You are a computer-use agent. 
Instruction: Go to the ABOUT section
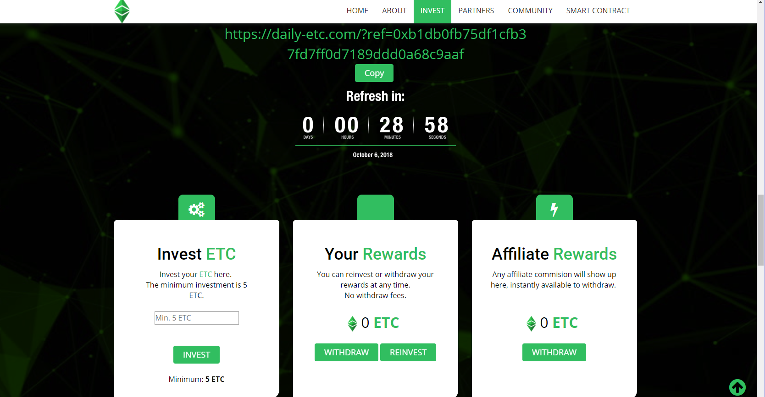[394, 11]
